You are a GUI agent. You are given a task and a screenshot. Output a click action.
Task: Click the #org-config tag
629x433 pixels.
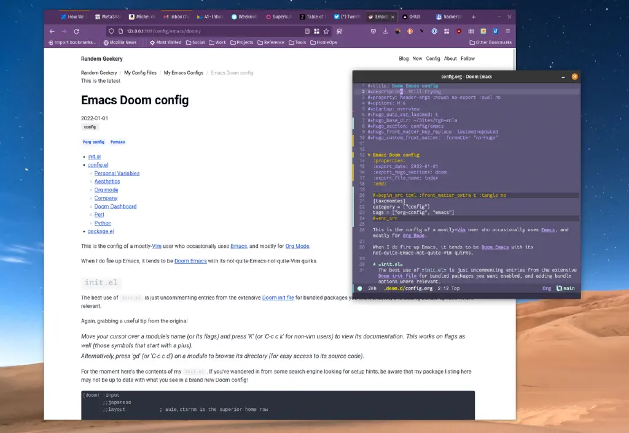tap(93, 142)
